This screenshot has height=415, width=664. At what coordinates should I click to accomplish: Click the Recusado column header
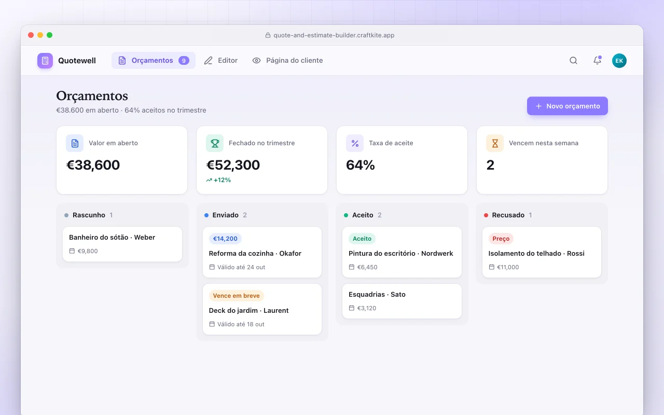pos(508,215)
